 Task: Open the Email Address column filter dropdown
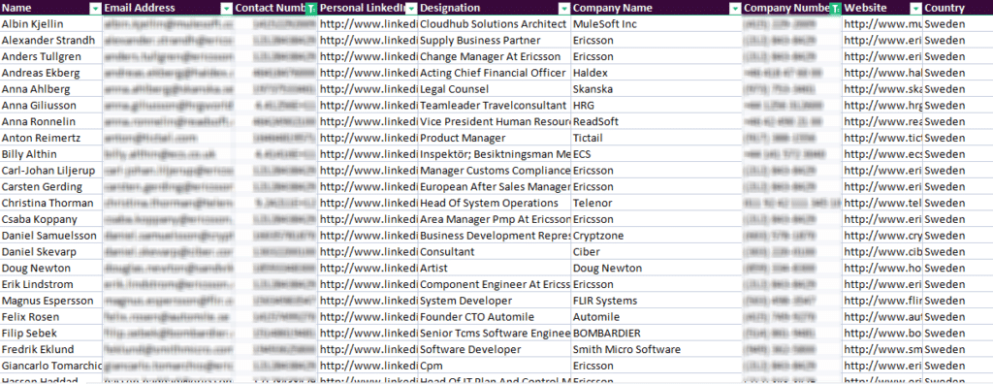227,8
